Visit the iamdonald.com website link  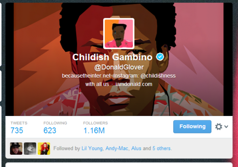(x=134, y=84)
